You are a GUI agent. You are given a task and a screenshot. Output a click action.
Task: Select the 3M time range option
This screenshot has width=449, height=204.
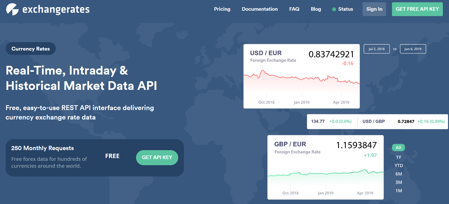click(399, 182)
